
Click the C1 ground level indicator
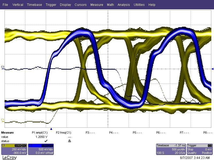[3, 119]
